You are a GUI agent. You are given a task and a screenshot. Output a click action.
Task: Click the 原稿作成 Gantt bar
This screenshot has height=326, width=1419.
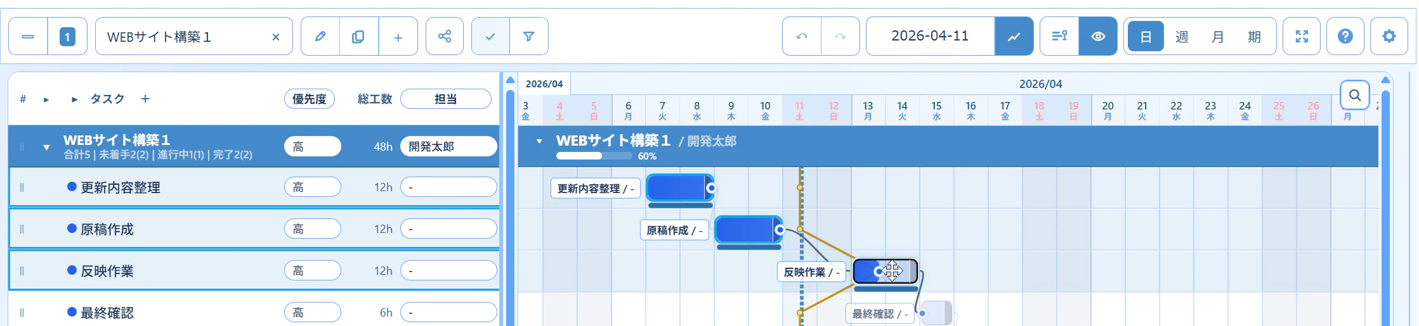(748, 229)
